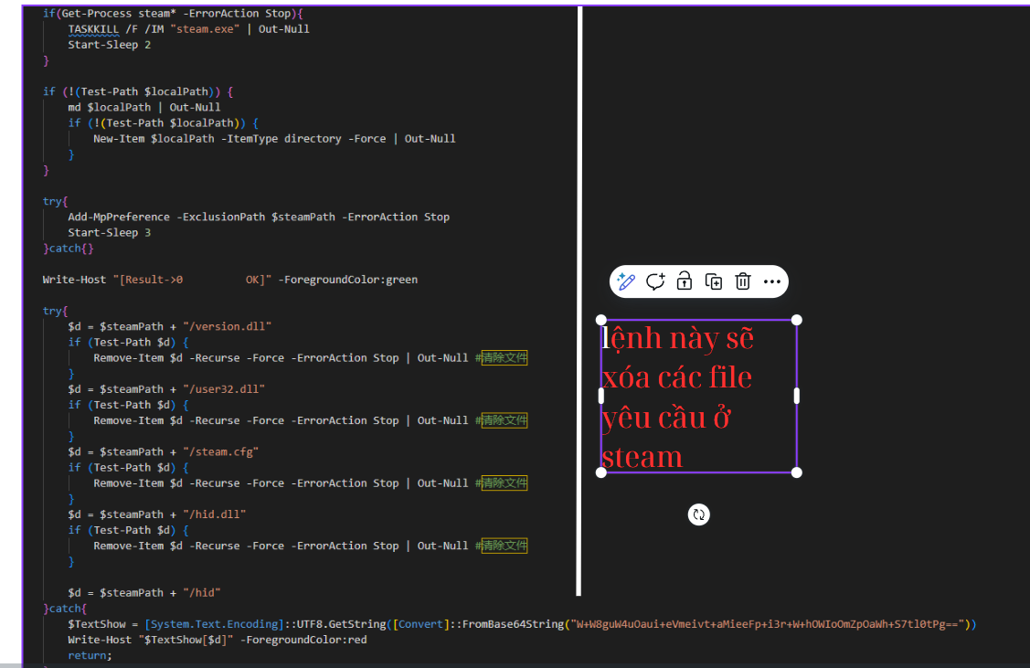1030x668 pixels.
Task: Delete text box with trash icon
Action: 743,281
